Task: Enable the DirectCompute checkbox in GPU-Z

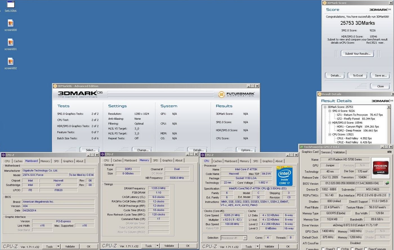Action: coord(366,249)
